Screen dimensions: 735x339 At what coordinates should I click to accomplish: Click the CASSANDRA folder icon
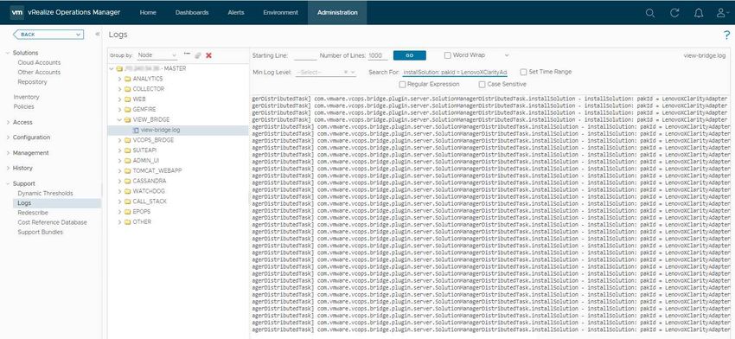tap(127, 181)
